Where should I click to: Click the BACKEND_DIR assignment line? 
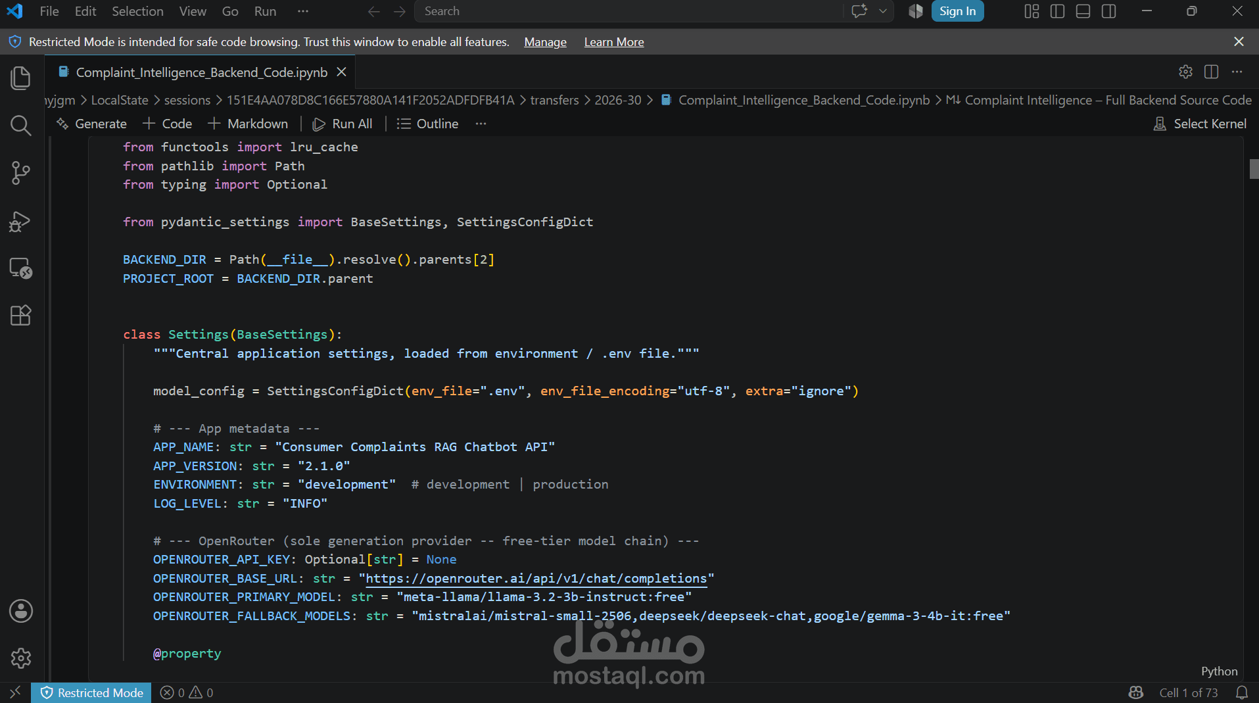(x=308, y=260)
